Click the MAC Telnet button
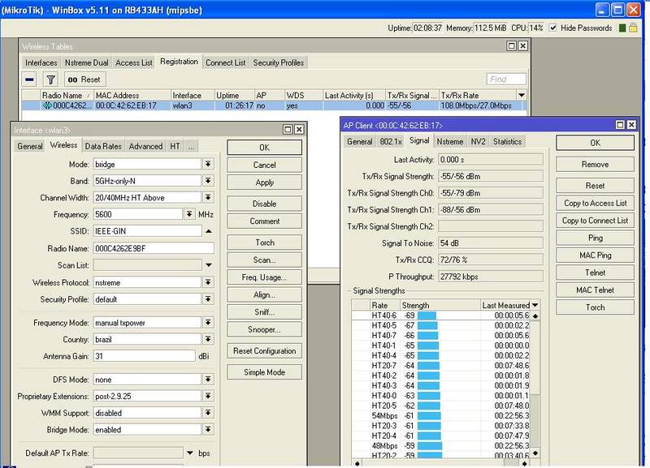Screen dimensions: 650x468 (595, 290)
